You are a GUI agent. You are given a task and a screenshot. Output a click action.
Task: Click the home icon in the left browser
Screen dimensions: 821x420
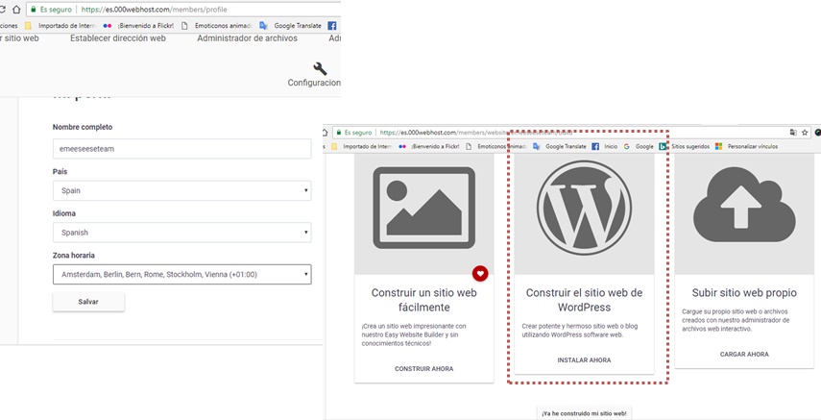(16, 10)
